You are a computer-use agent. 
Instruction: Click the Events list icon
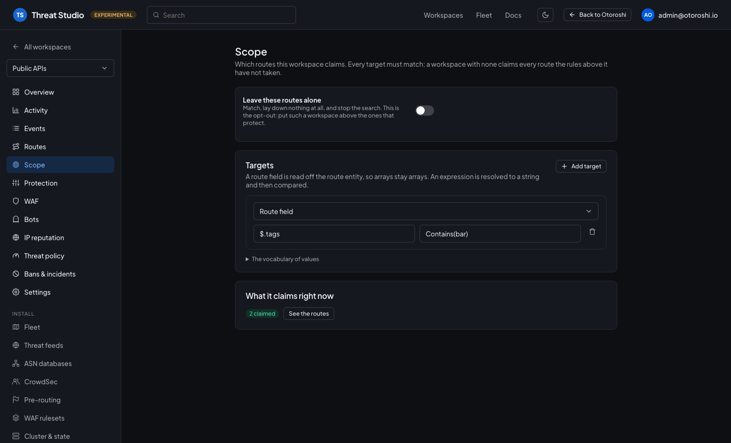click(x=16, y=128)
